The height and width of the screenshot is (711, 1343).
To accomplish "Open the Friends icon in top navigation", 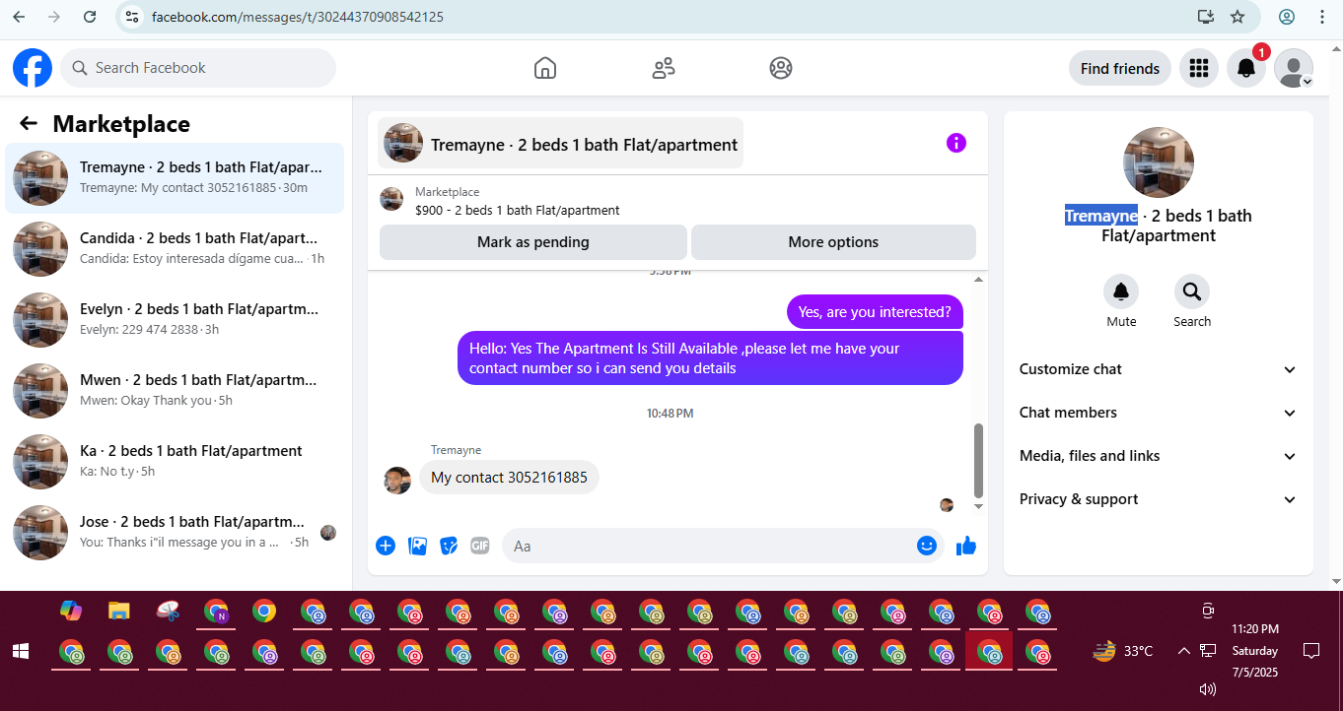I will [x=664, y=68].
